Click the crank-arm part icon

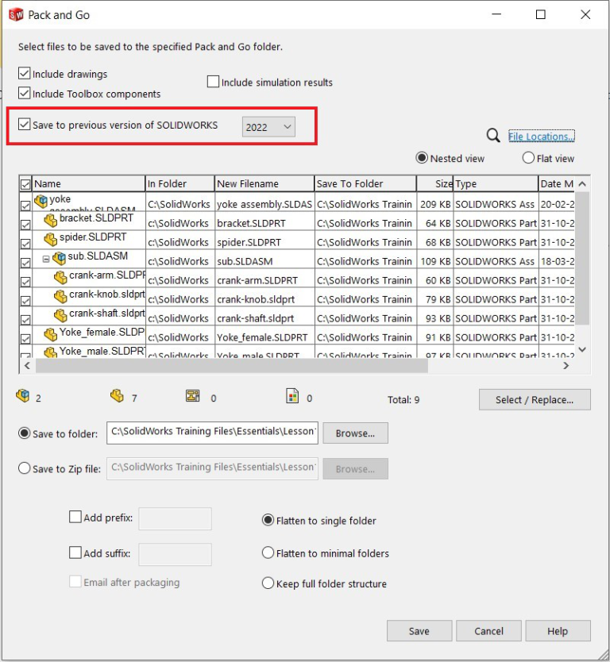coord(60,277)
